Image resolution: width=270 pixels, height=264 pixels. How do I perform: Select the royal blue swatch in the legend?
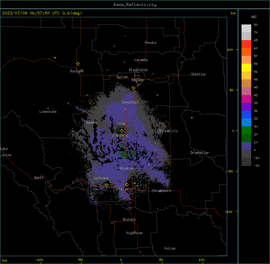tap(246, 114)
